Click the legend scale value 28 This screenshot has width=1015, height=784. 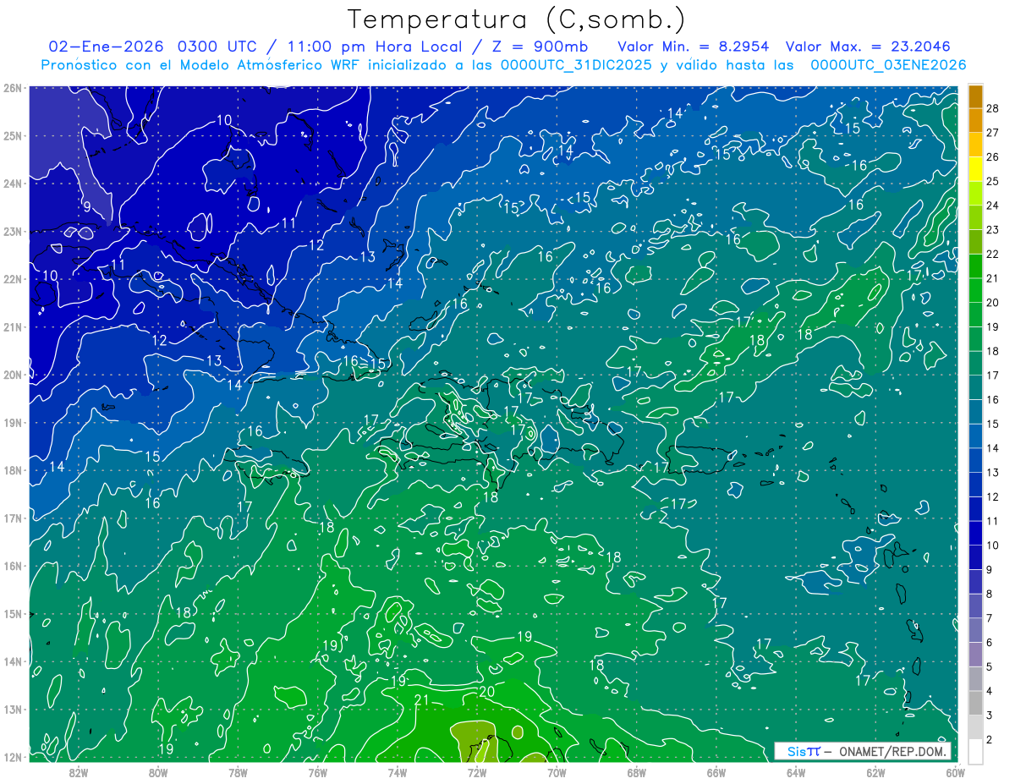992,108
